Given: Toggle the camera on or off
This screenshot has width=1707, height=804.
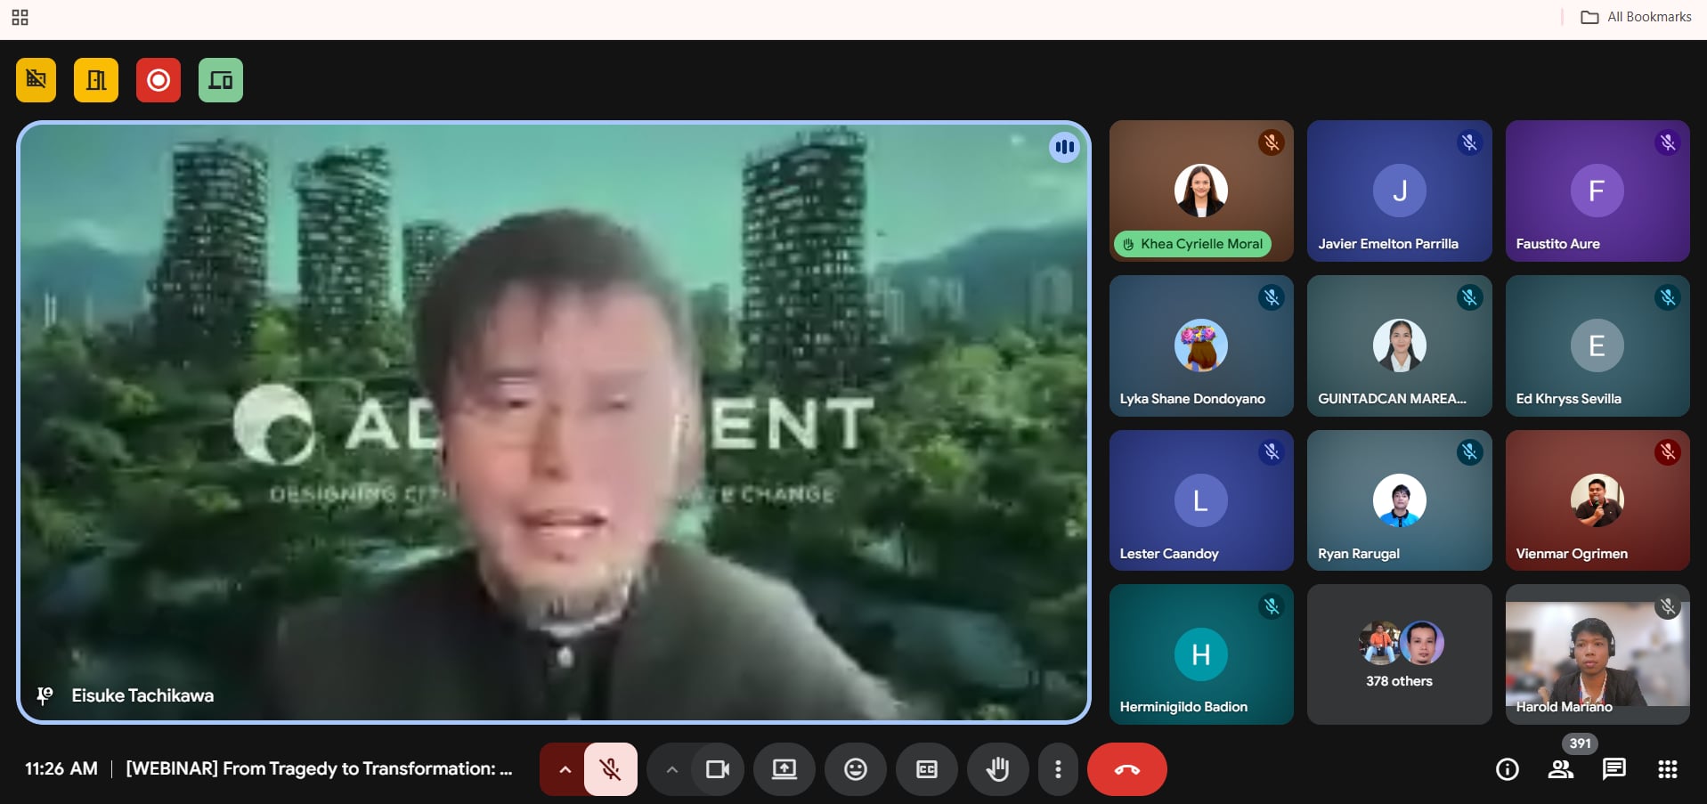Looking at the screenshot, I should pyautogui.click(x=717, y=769).
